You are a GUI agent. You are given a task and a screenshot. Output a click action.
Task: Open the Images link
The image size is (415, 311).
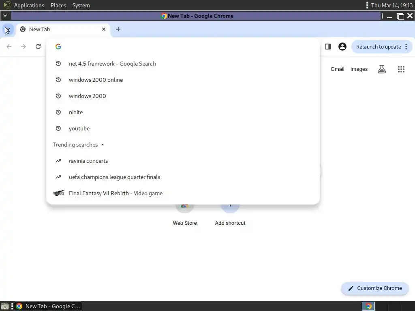359,69
